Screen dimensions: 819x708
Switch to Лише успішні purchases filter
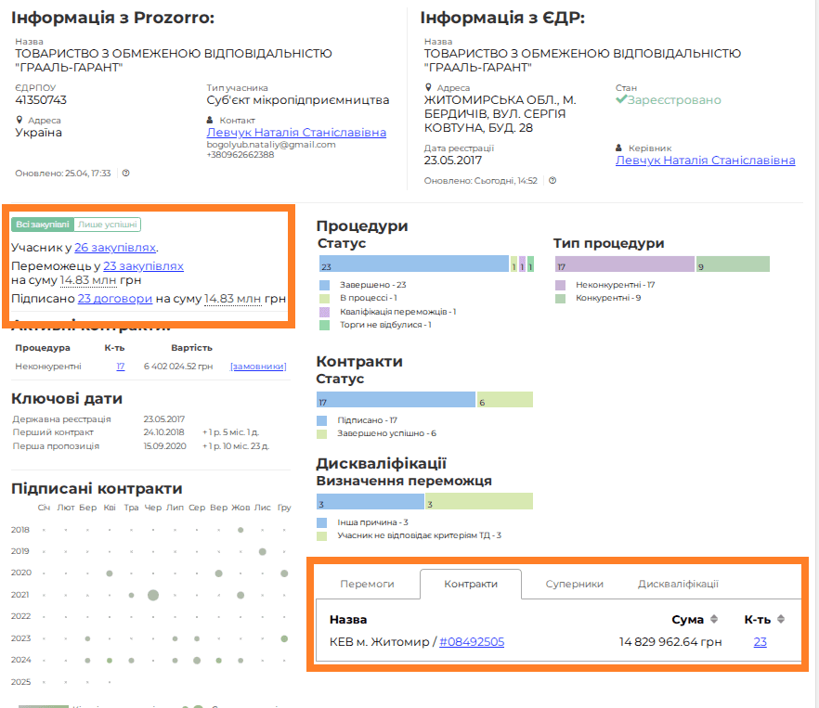pos(107,225)
